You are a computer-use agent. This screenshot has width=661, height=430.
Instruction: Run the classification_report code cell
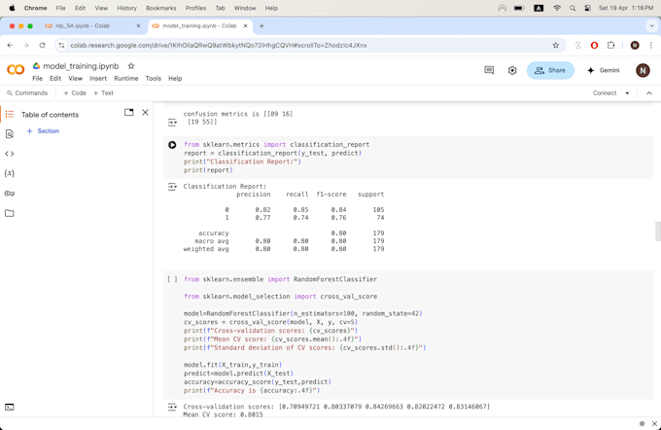coord(172,145)
